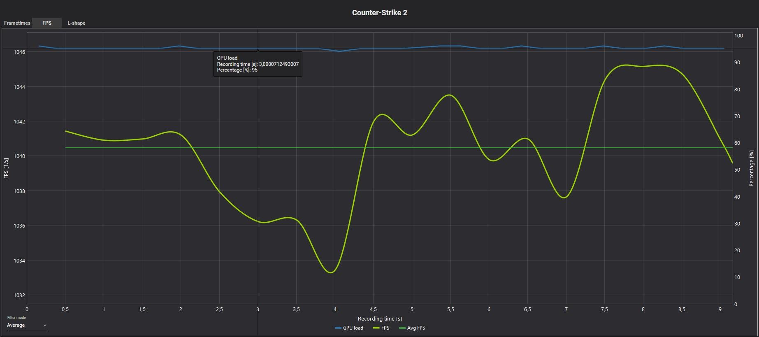Open the L-shape tab
This screenshot has width=759, height=337.
(x=77, y=23)
